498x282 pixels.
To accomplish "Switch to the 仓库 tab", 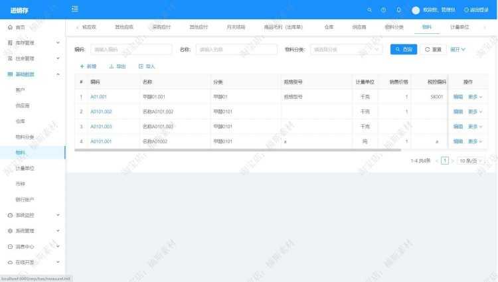I will coord(329,27).
